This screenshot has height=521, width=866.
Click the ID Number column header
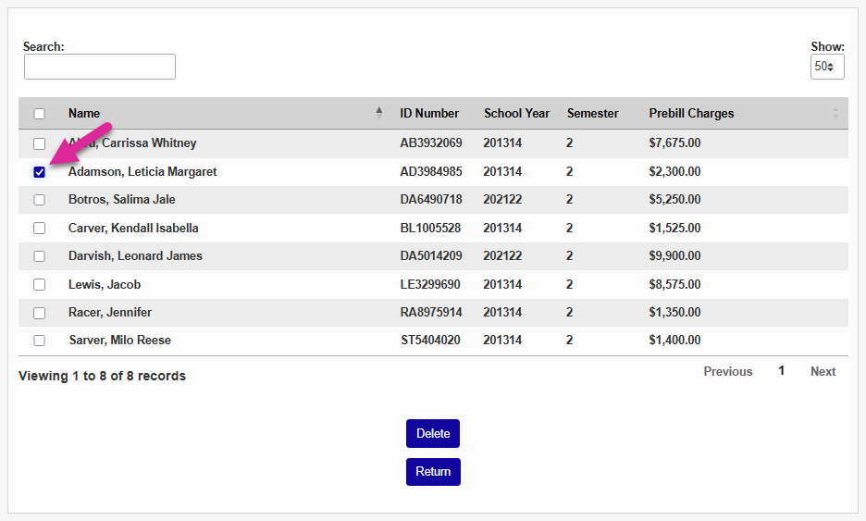pos(429,114)
